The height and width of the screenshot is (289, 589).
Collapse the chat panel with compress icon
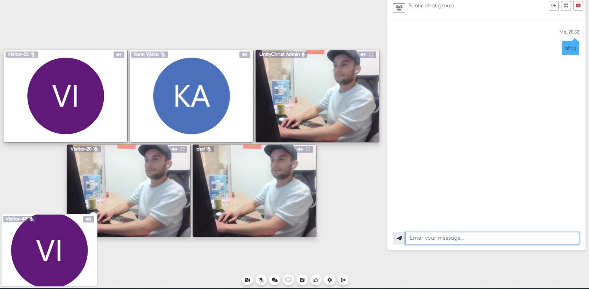pyautogui.click(x=566, y=6)
